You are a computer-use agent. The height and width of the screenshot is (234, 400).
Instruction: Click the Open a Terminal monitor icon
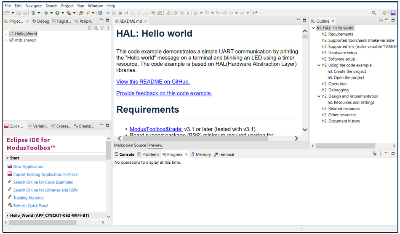[x=100, y=13]
